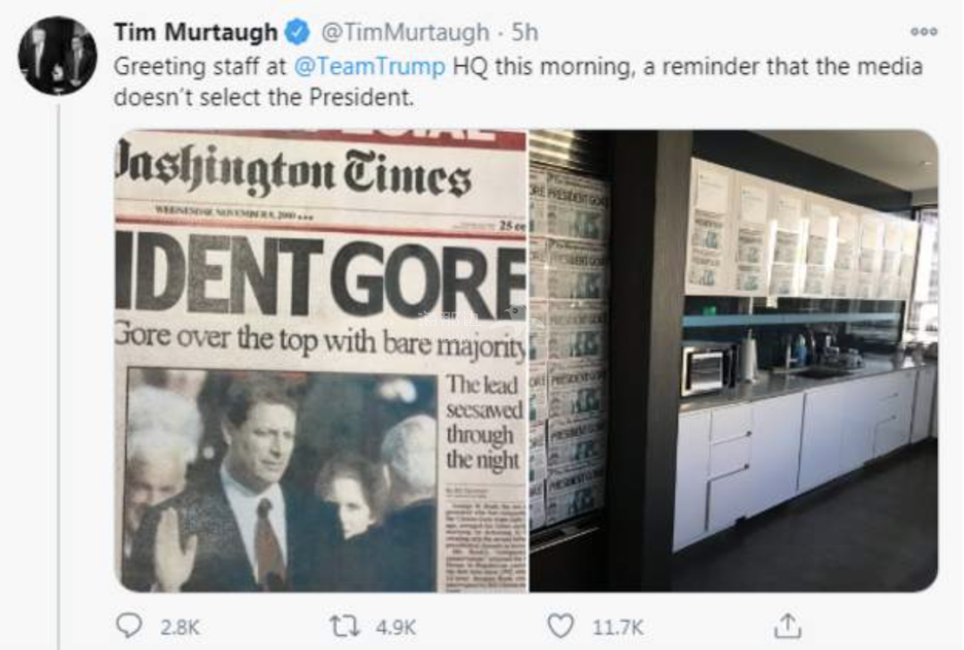Click the blue verified badge
The height and width of the screenshot is (650, 964).
click(x=298, y=32)
